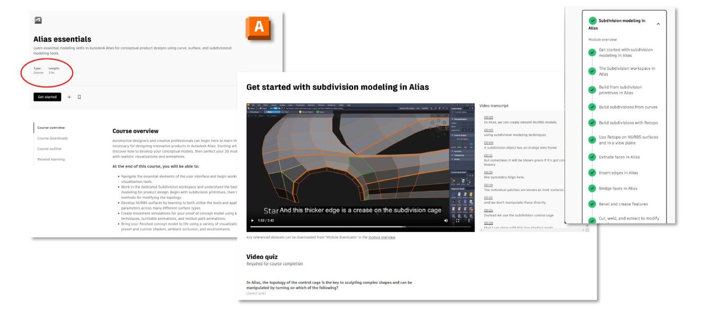Click the bookmark icon beside Get started
This screenshot has width=709, height=309.
coord(79,97)
